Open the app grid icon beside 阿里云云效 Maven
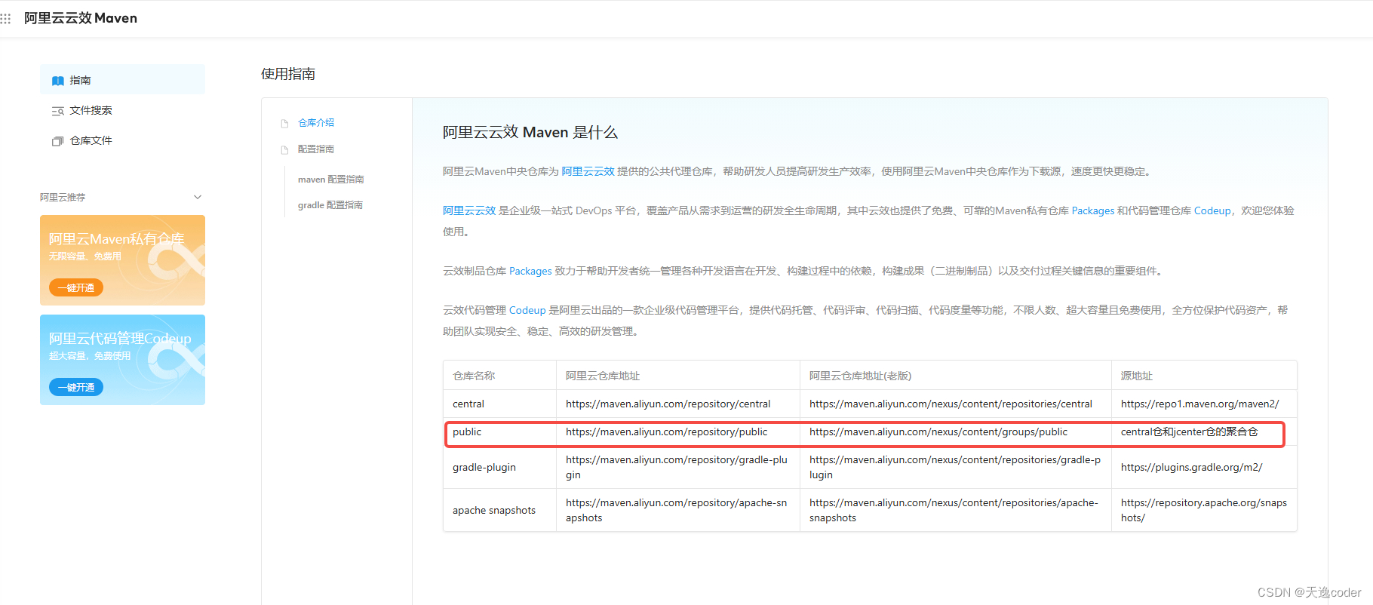Viewport: 1373px width, 605px height. click(x=5, y=18)
